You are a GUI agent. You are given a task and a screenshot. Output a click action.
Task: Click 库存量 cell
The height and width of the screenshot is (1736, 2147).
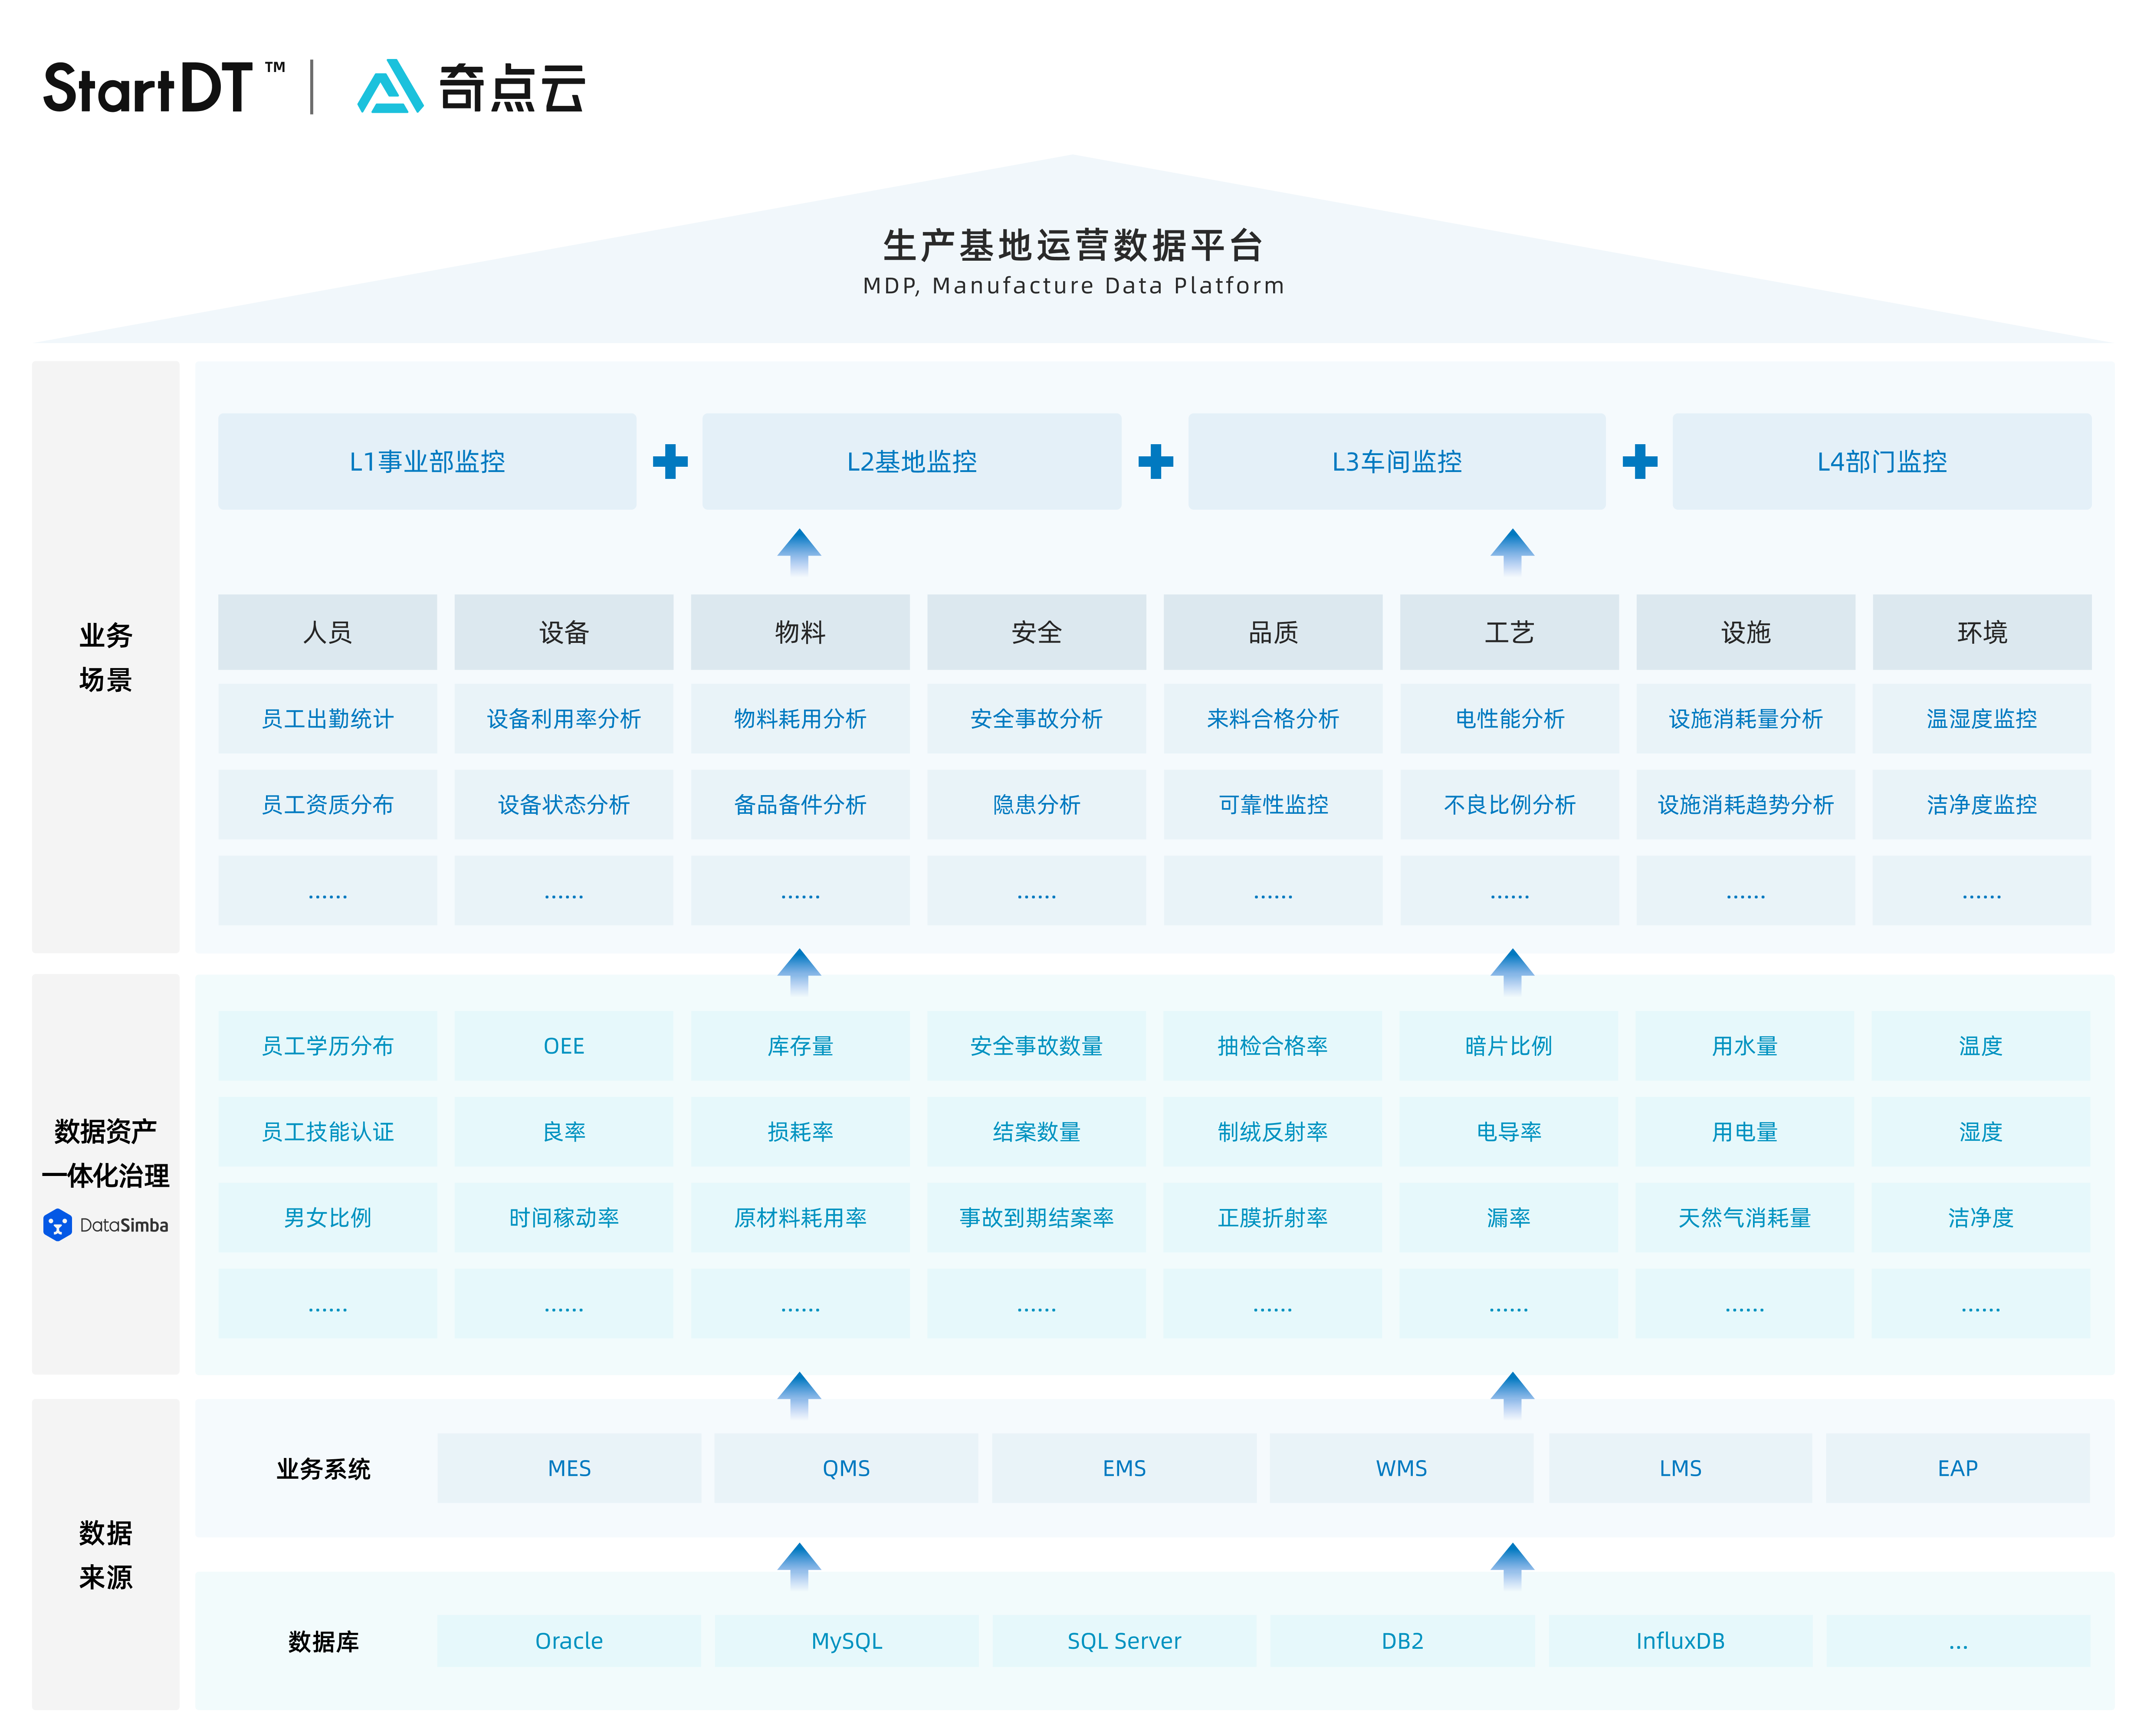801,1045
